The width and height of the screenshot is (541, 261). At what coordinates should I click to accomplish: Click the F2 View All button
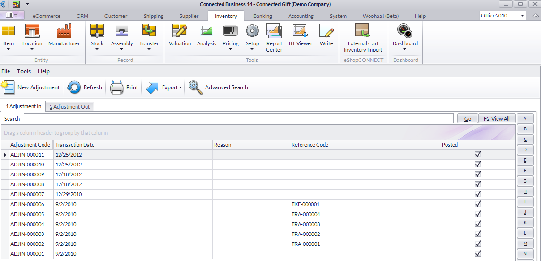coord(497,119)
